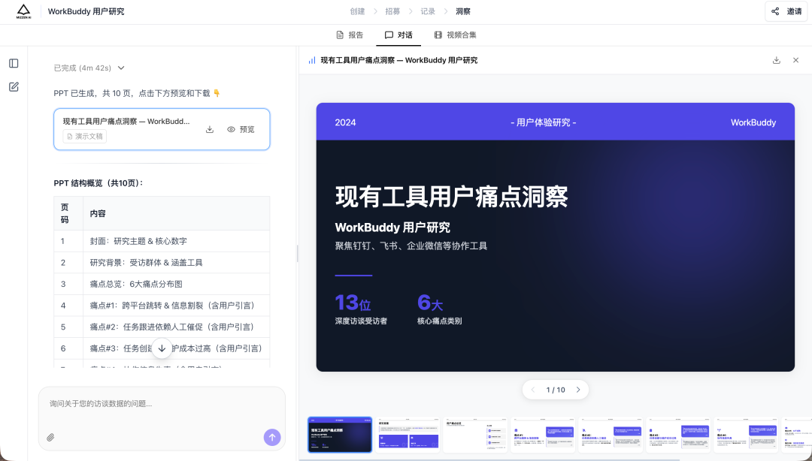Navigate to 招募 step in breadcrumb
Screen dimensions: 812x461
pos(392,11)
